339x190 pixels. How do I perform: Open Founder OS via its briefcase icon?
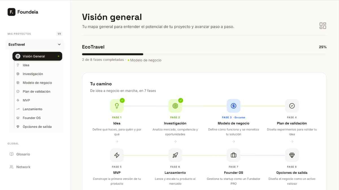click(x=234, y=155)
